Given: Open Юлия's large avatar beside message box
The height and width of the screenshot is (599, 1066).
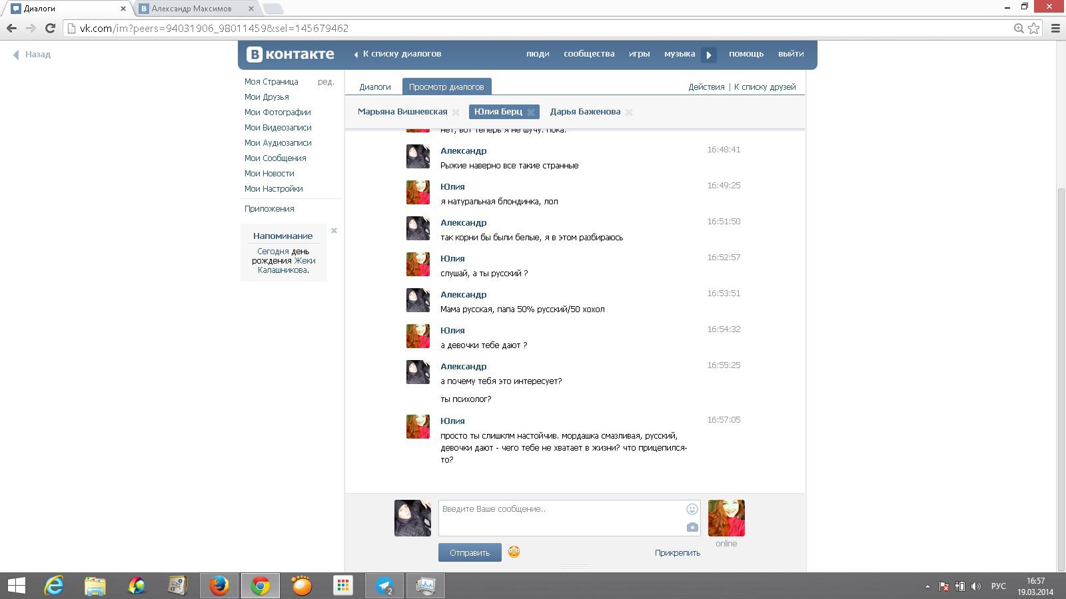Looking at the screenshot, I should click(726, 518).
